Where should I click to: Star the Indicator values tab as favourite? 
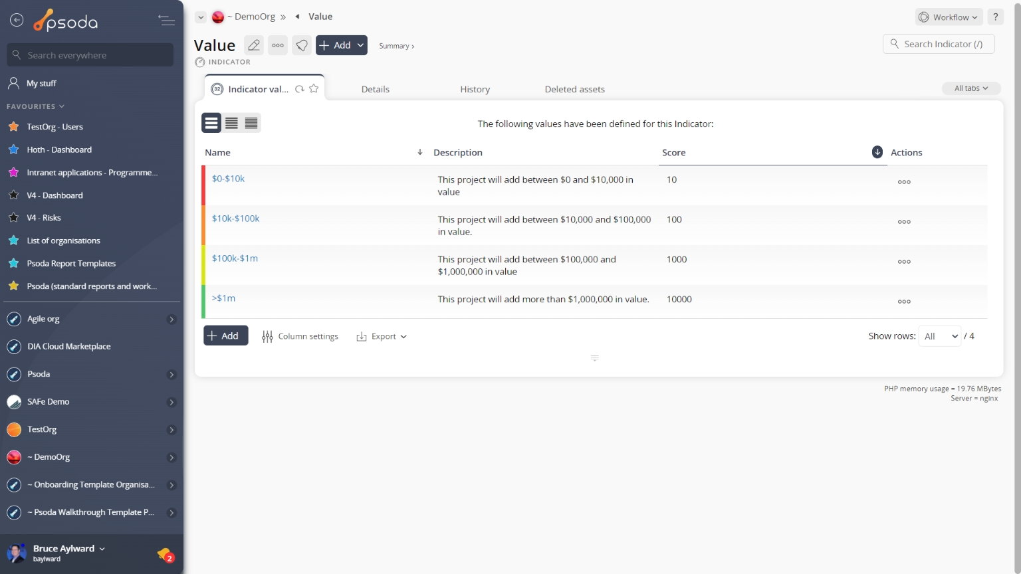(314, 88)
